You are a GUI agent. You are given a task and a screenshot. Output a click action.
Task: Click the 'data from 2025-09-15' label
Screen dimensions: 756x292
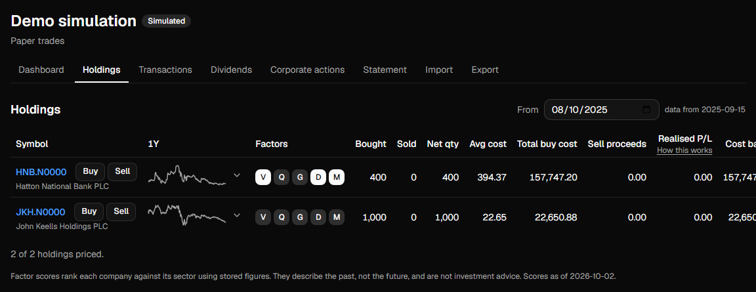(x=705, y=110)
